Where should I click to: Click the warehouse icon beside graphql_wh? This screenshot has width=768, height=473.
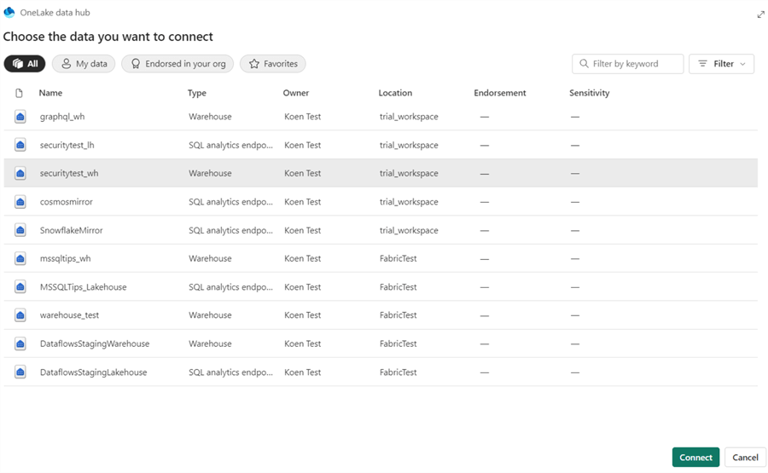click(20, 117)
